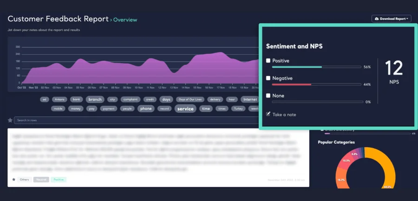The width and height of the screenshot is (418, 201).
Task: Click the Search in rows field
Action: point(136,120)
